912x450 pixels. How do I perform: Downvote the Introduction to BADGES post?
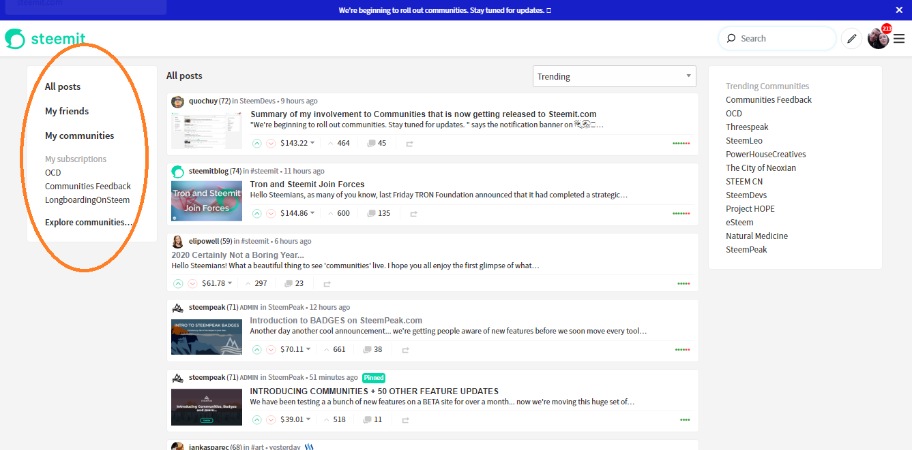271,349
